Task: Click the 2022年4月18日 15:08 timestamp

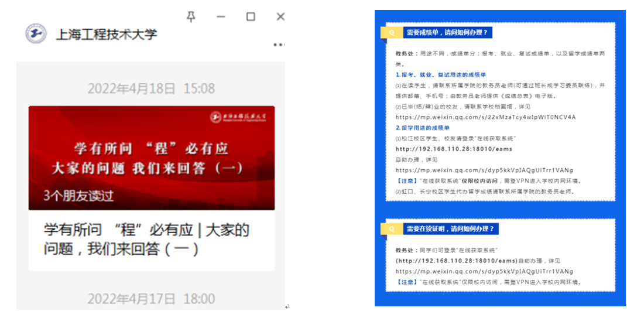Action: tap(151, 88)
